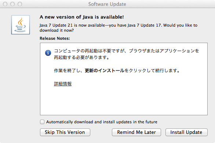The height and width of the screenshot is (143, 215).
Task: Click the 再起動する必要があります line
Action: pyautogui.click(x=81, y=58)
